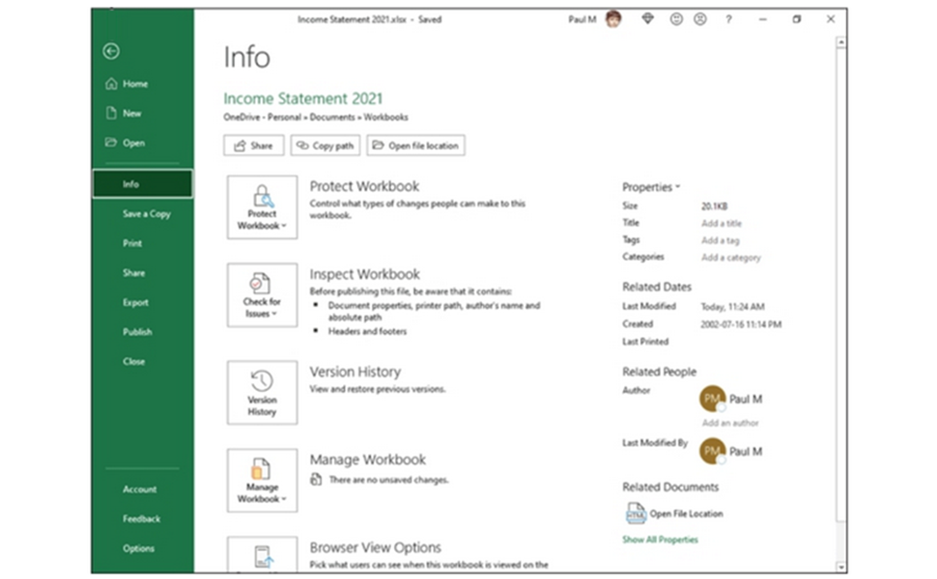Click the back arrow to return to workbook
This screenshot has width=937, height=579.
[x=111, y=51]
